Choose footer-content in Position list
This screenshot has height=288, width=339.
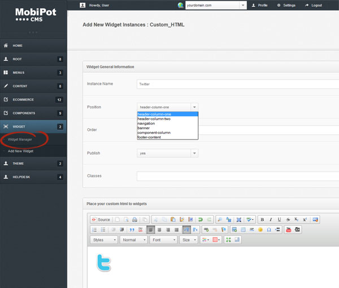pos(168,137)
